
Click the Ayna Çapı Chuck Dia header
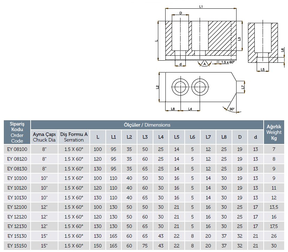[44, 137]
